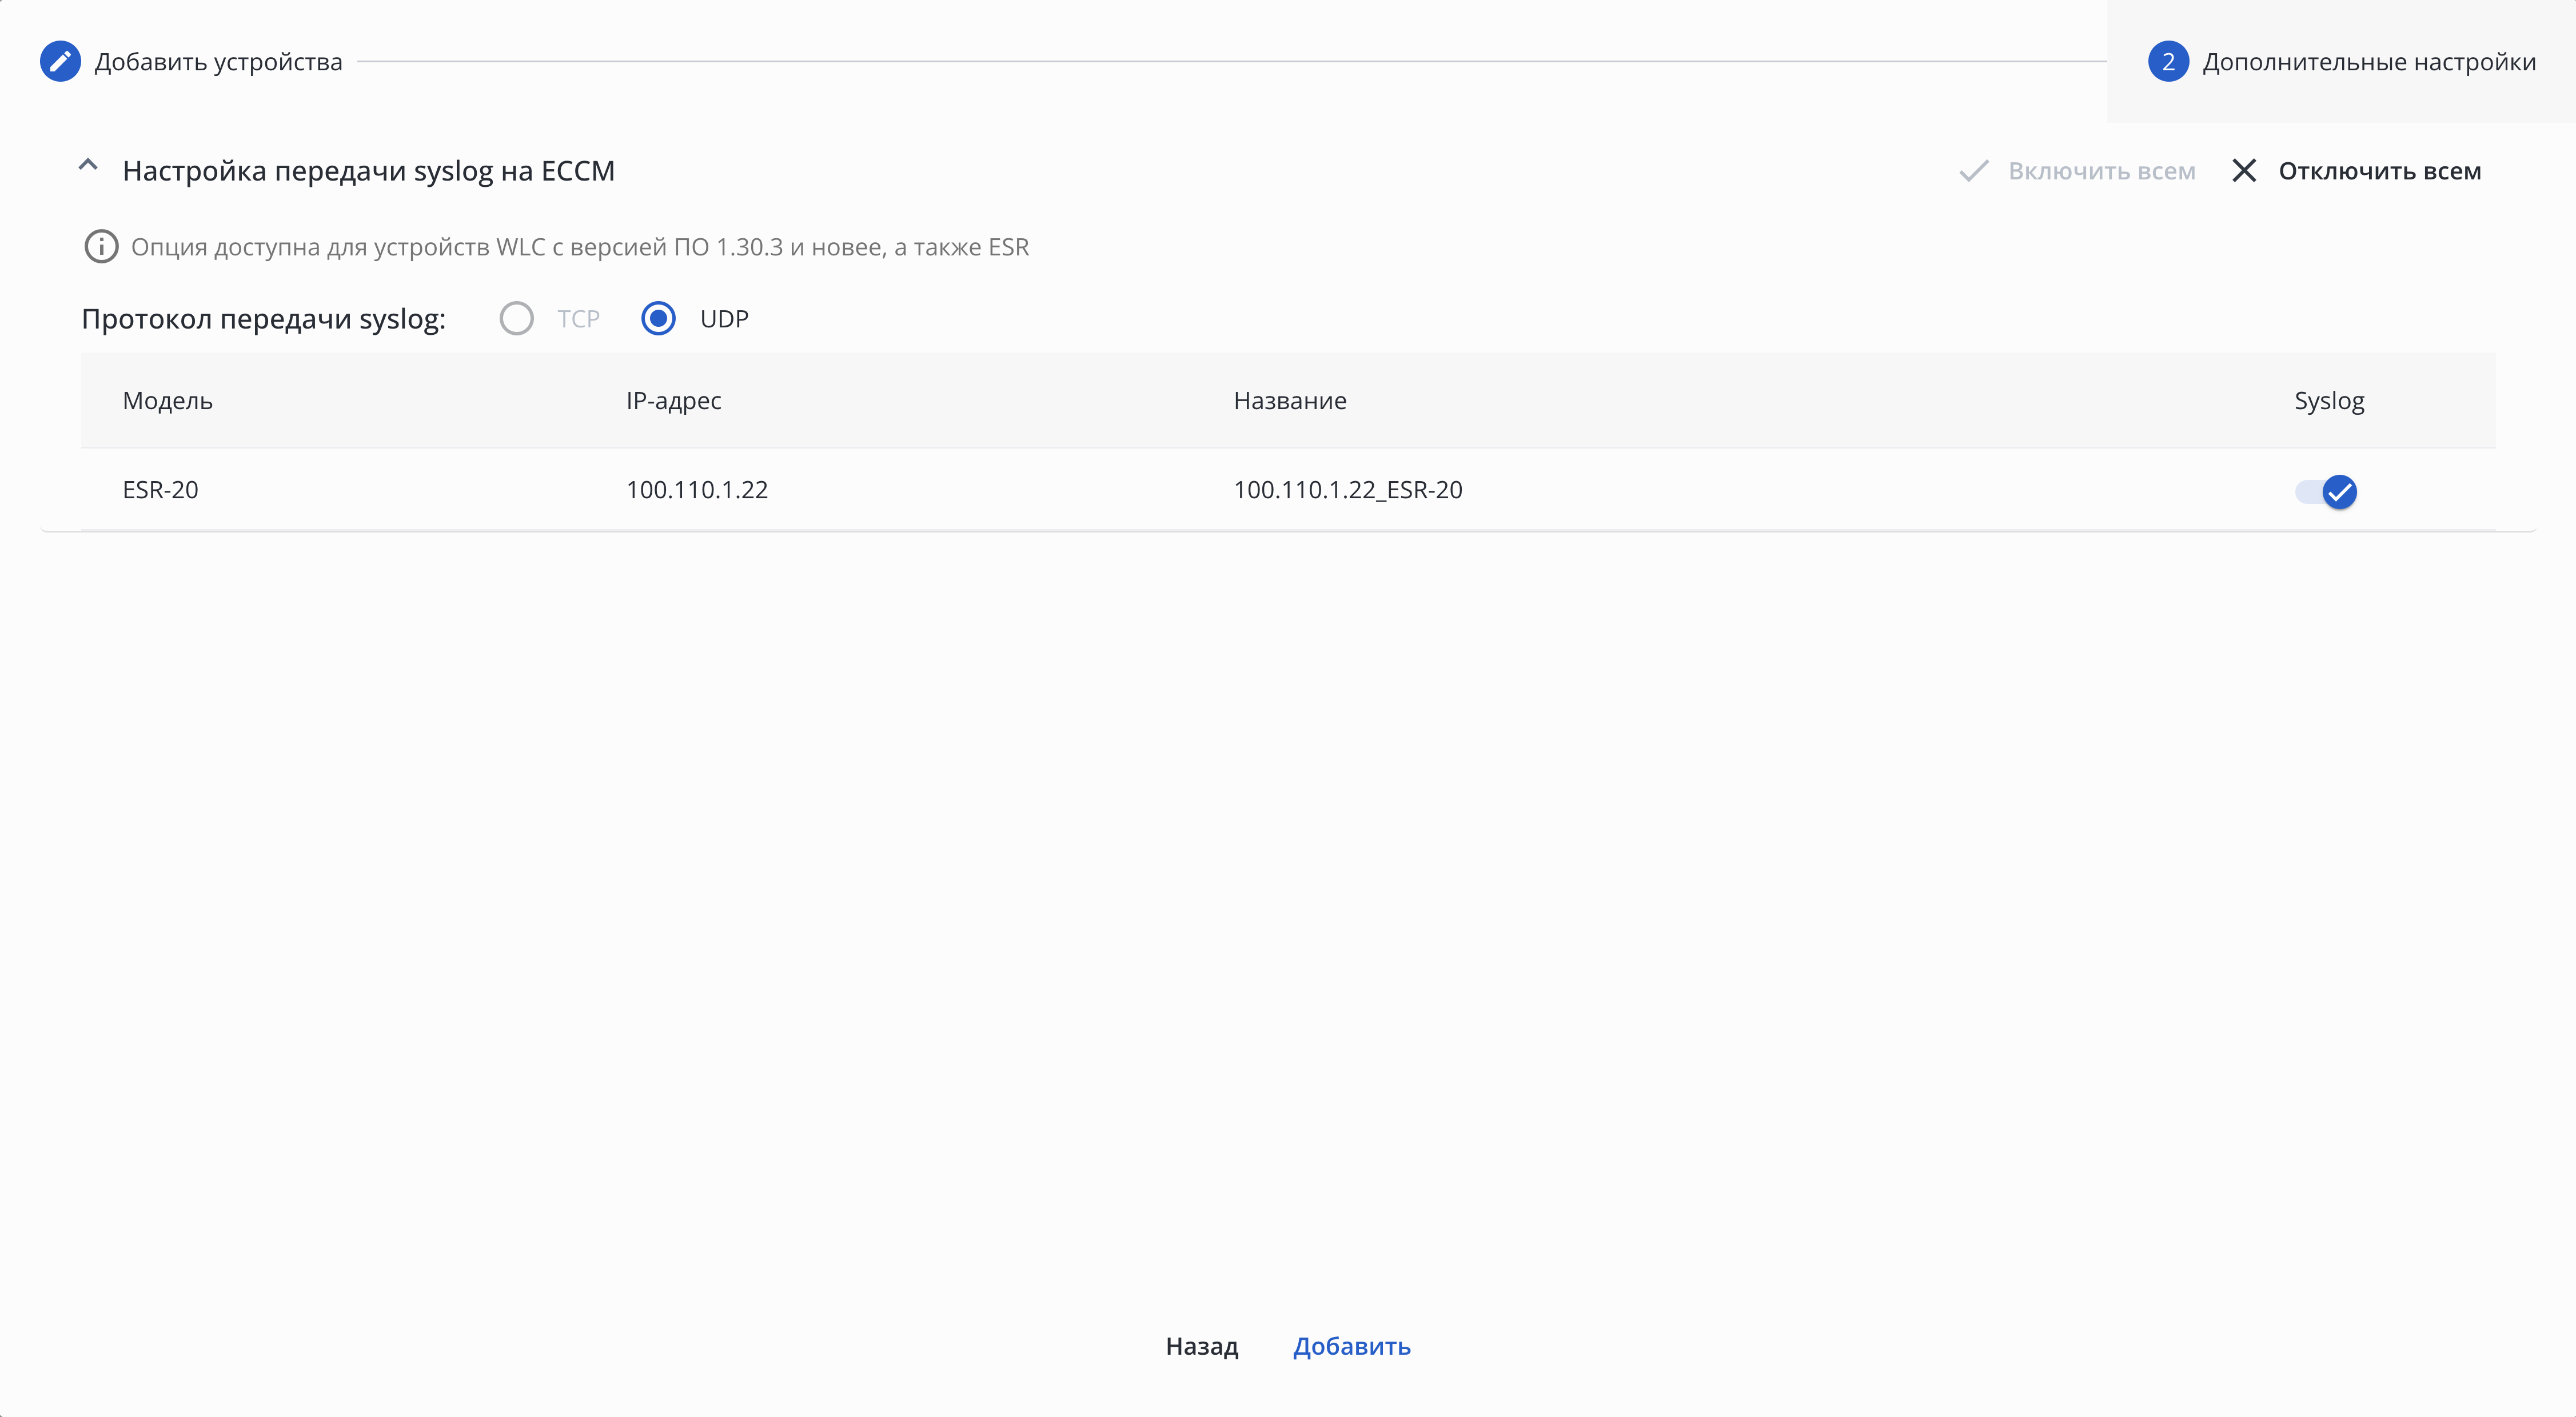
Task: Click the section title Настройка передачи syslog
Action: click(x=368, y=171)
